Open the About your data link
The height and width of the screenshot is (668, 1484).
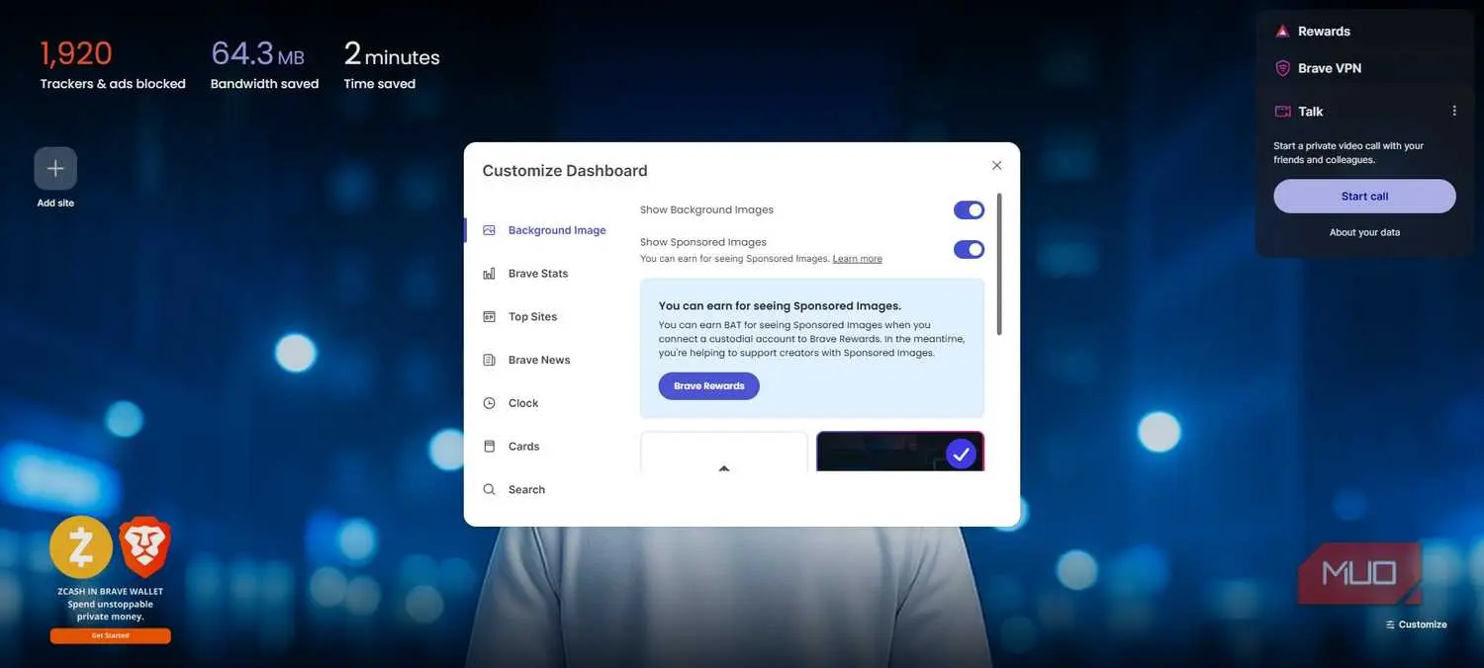coord(1364,232)
